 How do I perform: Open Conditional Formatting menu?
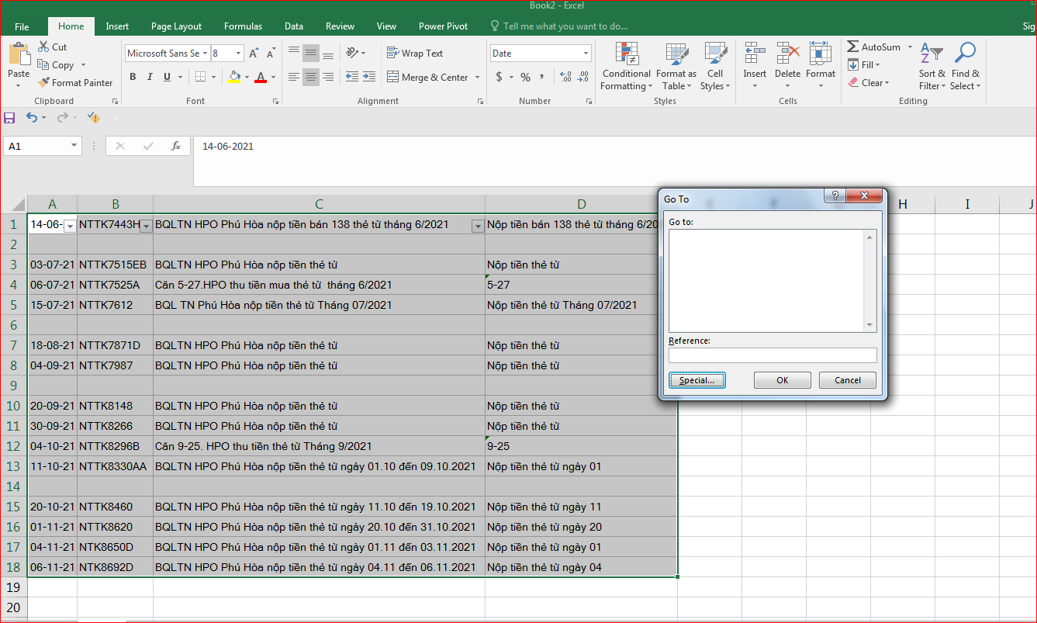tap(626, 67)
